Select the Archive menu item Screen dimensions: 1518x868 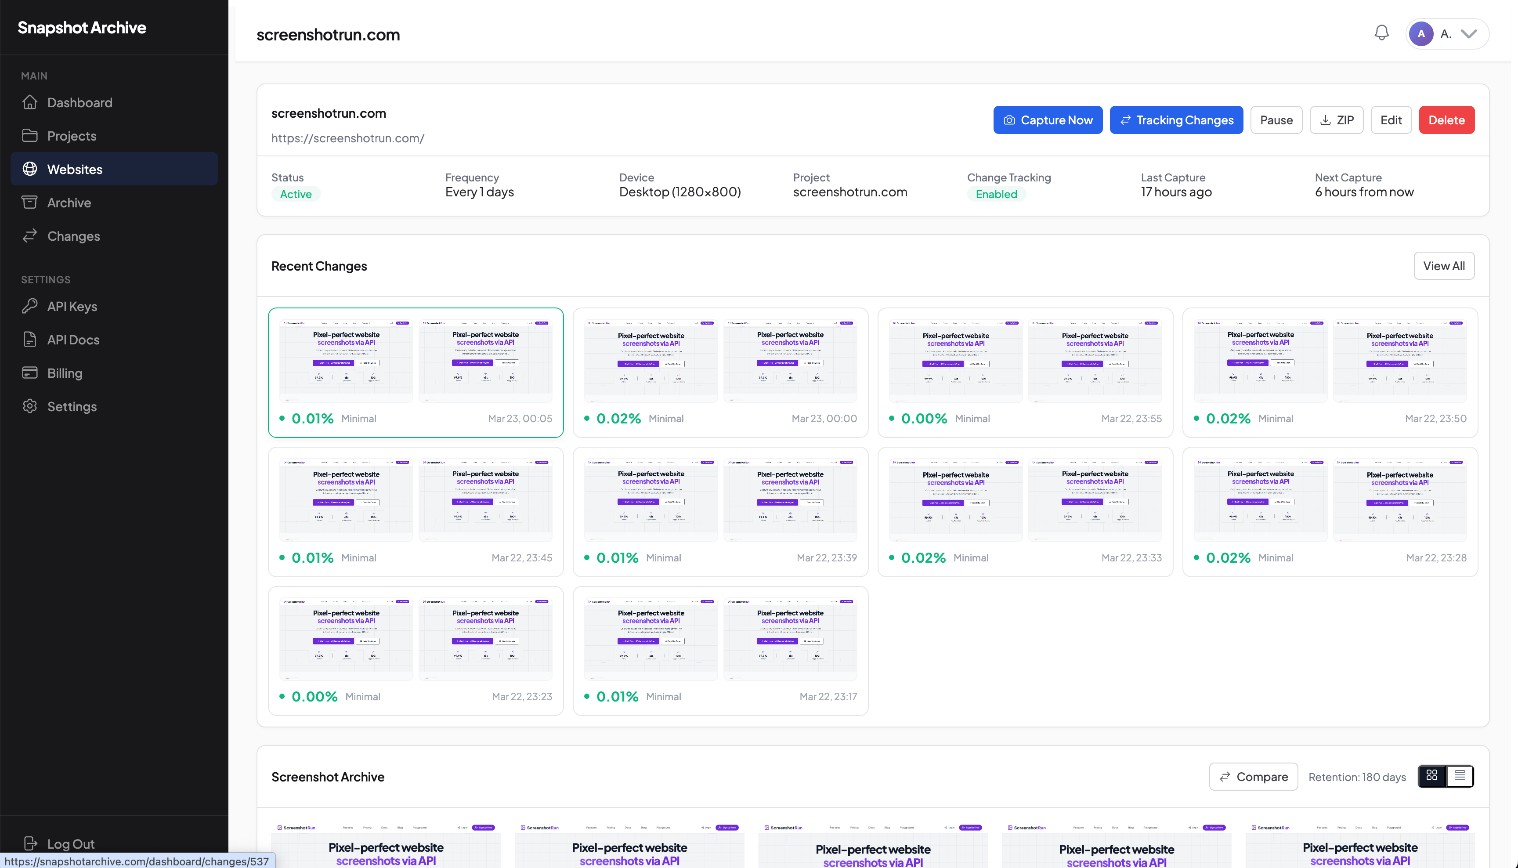point(114,203)
